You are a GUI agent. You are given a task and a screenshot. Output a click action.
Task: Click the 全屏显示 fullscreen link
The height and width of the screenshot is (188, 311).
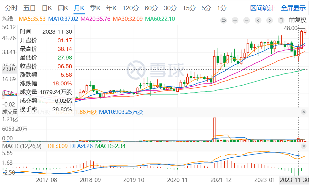pyautogui.click(x=293, y=8)
